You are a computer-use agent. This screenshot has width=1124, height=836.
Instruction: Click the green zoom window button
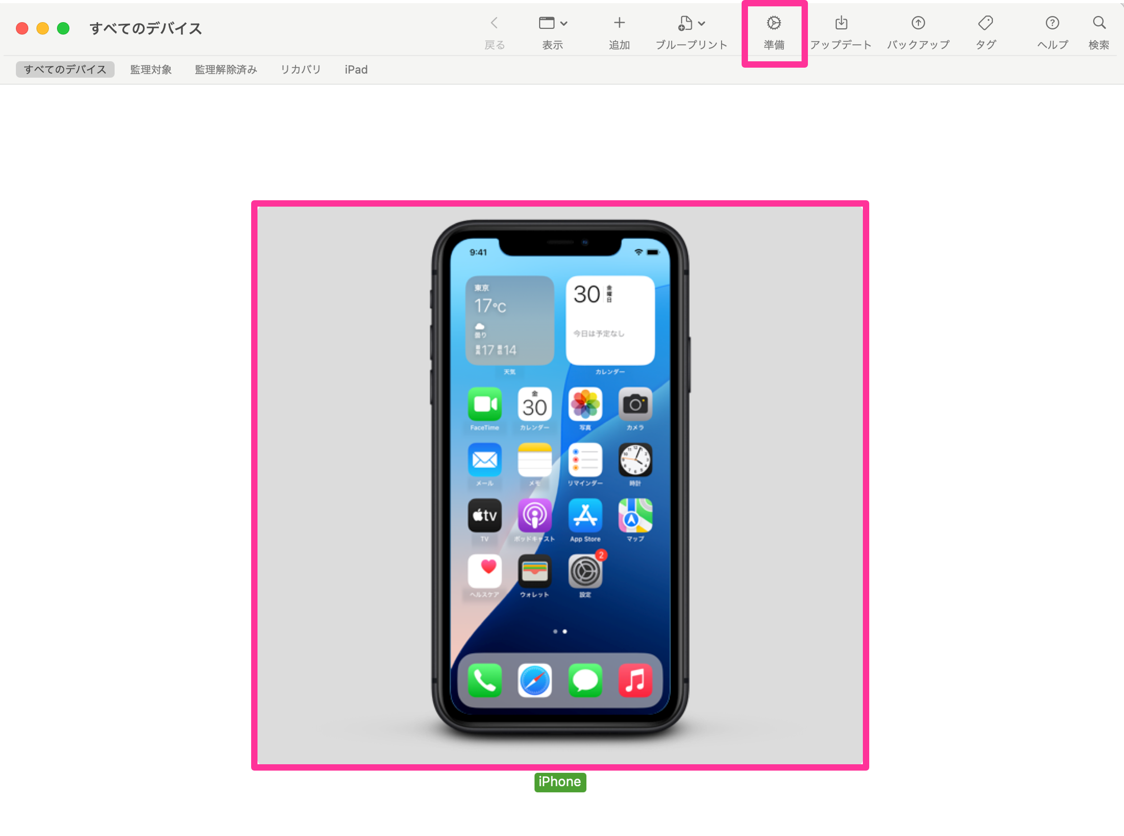pos(63,28)
